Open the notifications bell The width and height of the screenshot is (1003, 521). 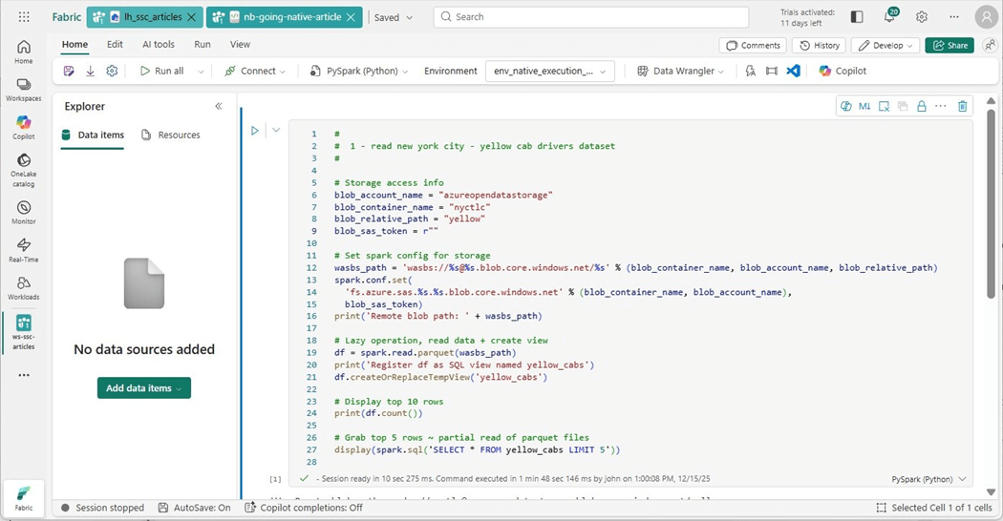(x=889, y=17)
